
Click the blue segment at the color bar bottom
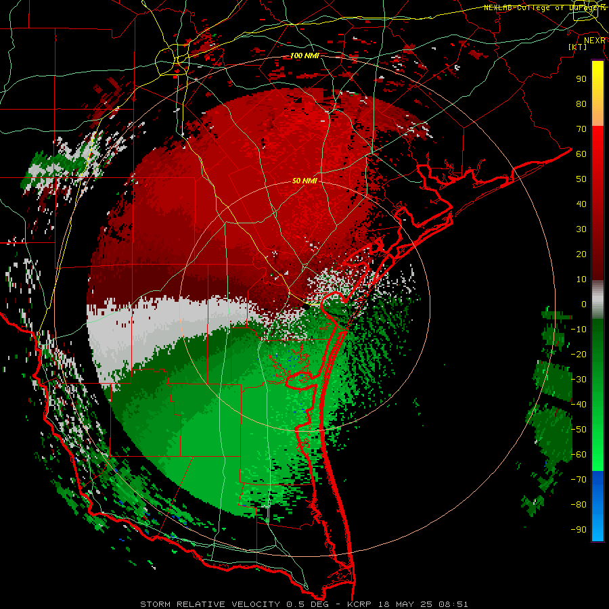[597, 506]
